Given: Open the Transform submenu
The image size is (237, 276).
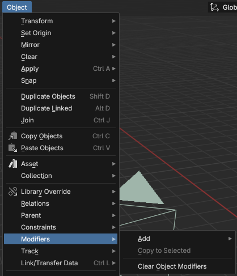Looking at the screenshot, I should point(61,21).
